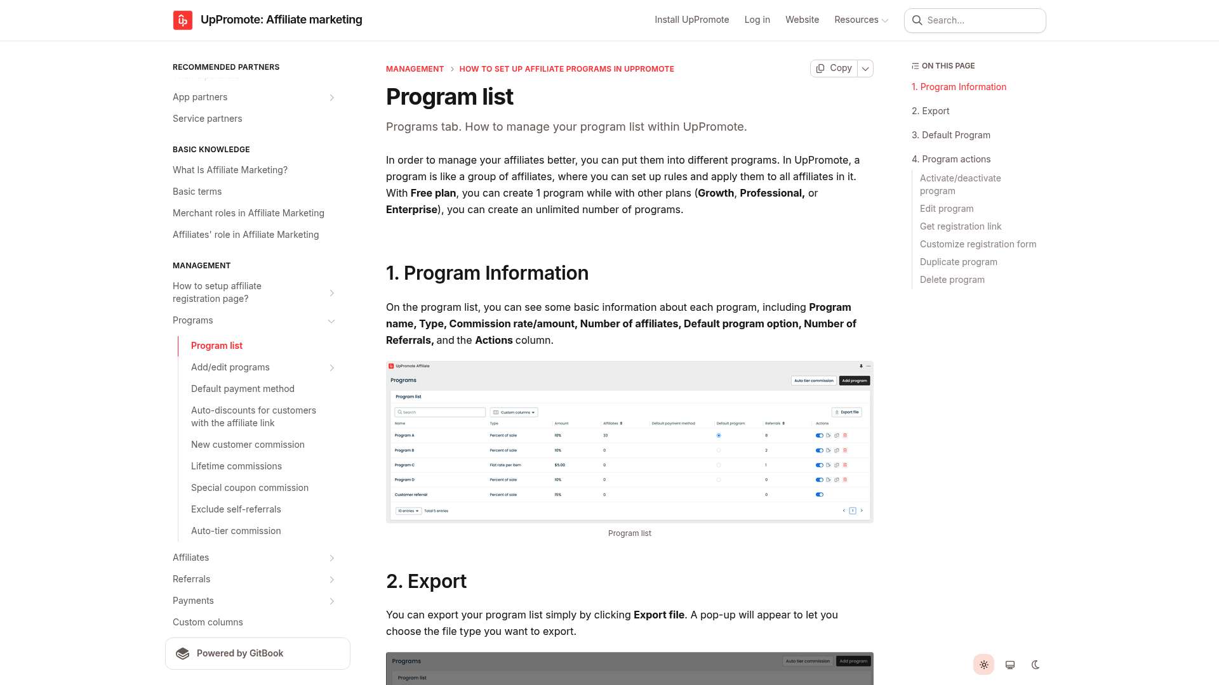Click the '1. Program Information' heading

pyautogui.click(x=487, y=273)
